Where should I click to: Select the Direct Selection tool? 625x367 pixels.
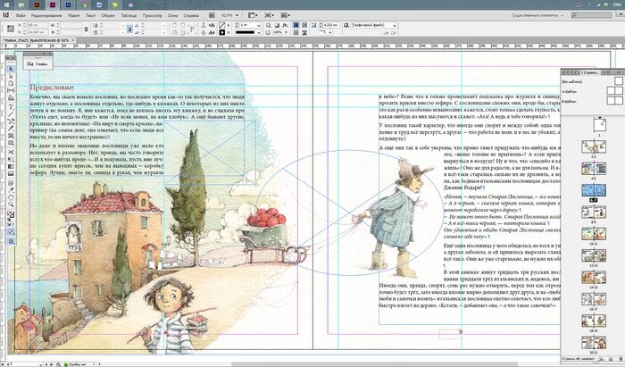coord(12,77)
